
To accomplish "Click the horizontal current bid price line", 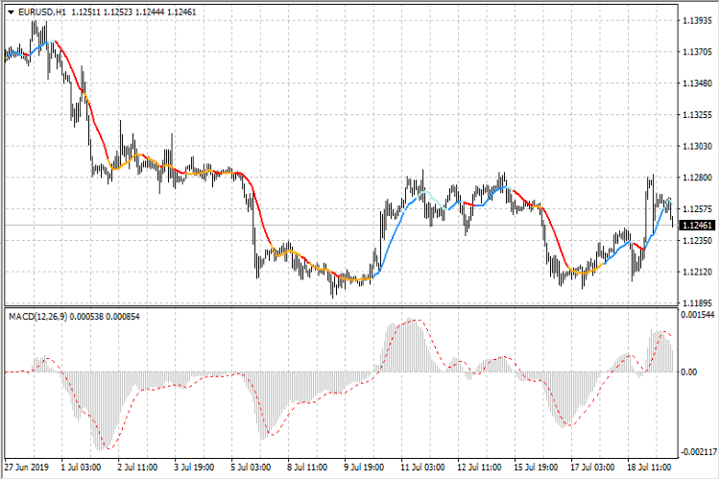I will coord(341,225).
